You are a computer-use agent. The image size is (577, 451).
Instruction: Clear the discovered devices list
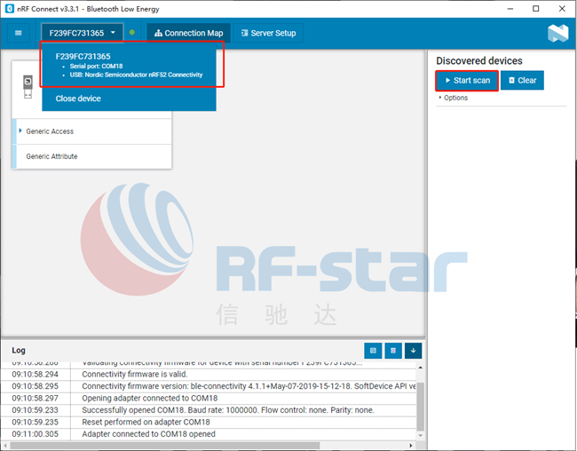point(522,80)
